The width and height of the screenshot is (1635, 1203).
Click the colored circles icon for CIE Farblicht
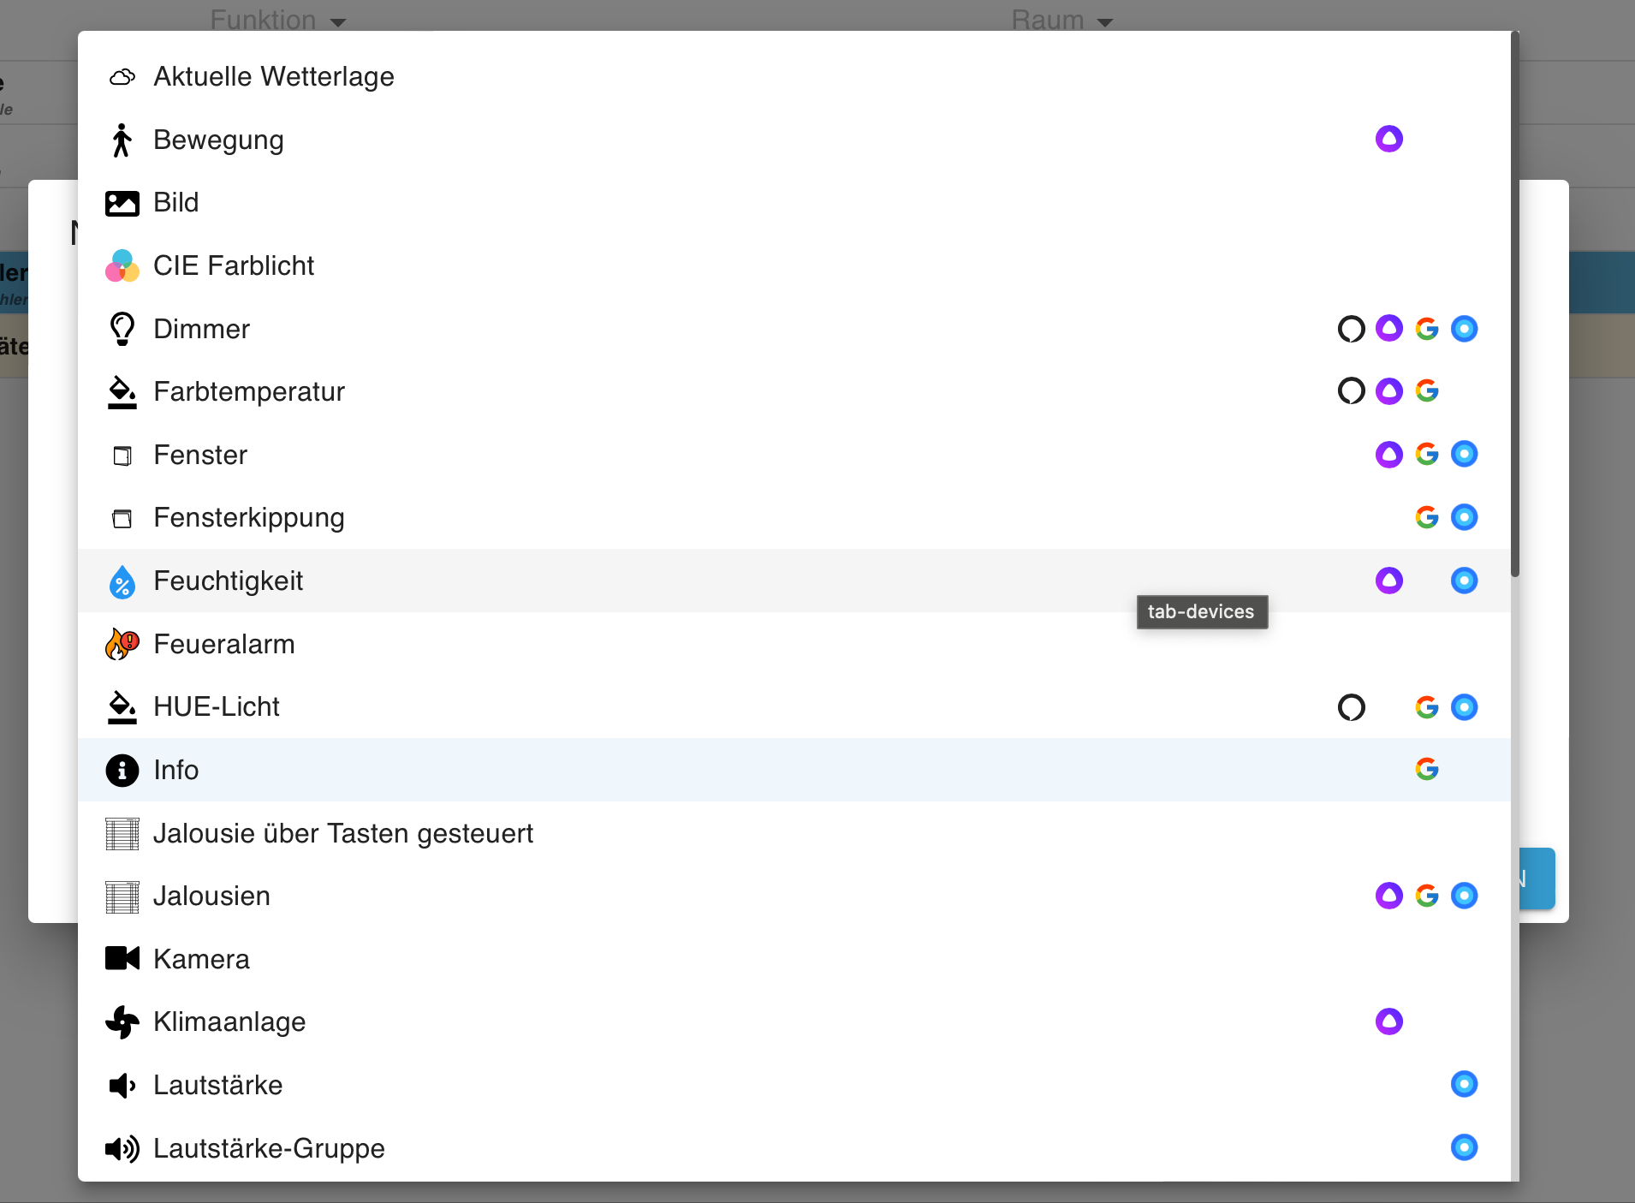pos(122,265)
